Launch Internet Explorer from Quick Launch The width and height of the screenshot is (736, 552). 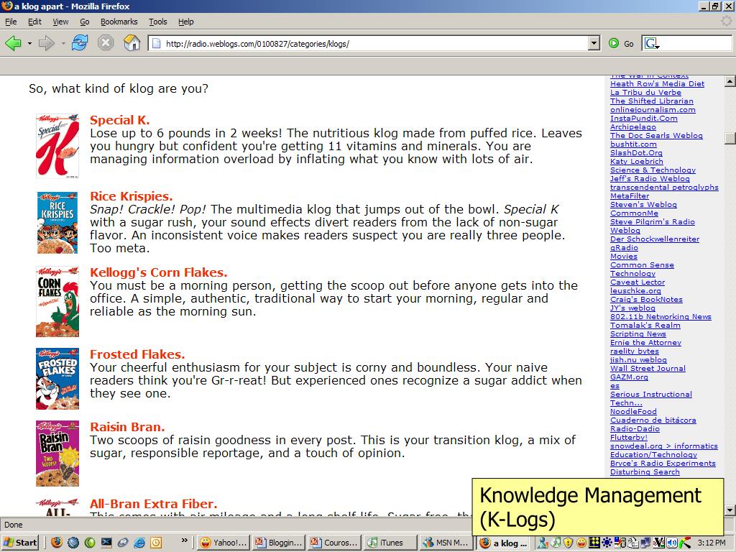point(139,543)
